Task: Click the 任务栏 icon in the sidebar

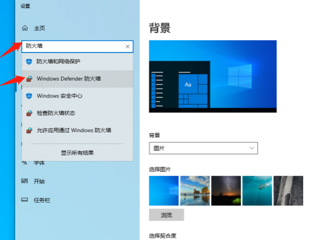Action: click(x=24, y=200)
